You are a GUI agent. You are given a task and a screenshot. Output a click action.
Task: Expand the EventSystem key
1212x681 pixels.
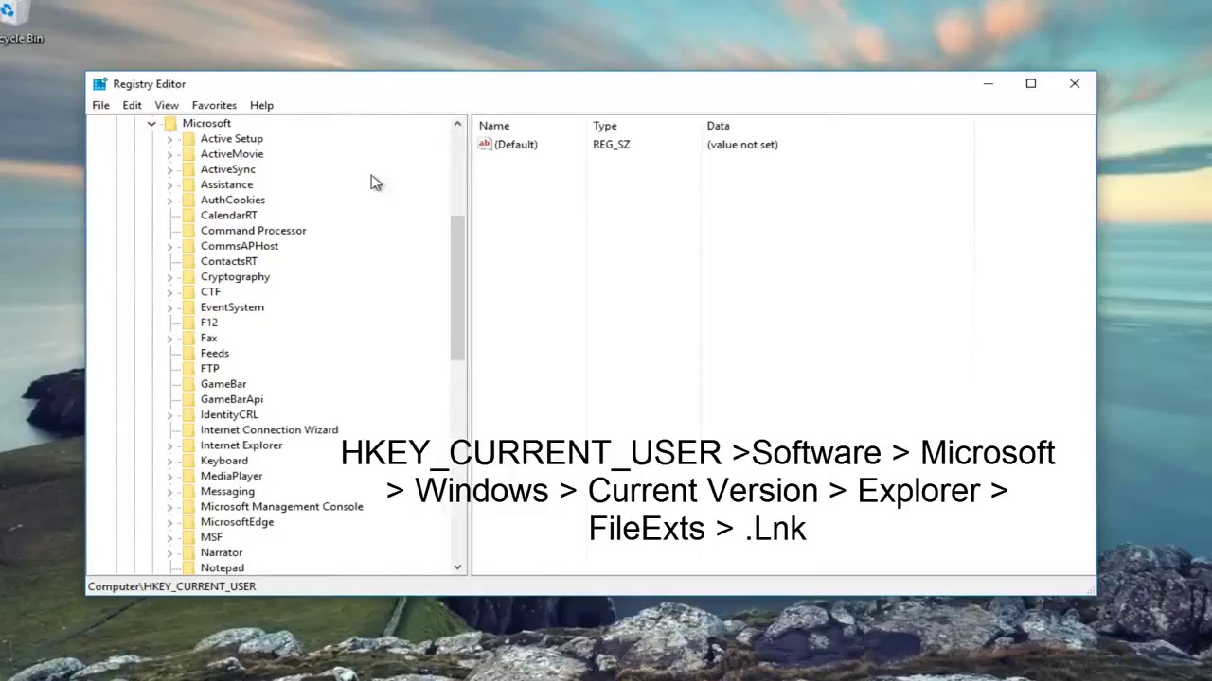pos(169,307)
